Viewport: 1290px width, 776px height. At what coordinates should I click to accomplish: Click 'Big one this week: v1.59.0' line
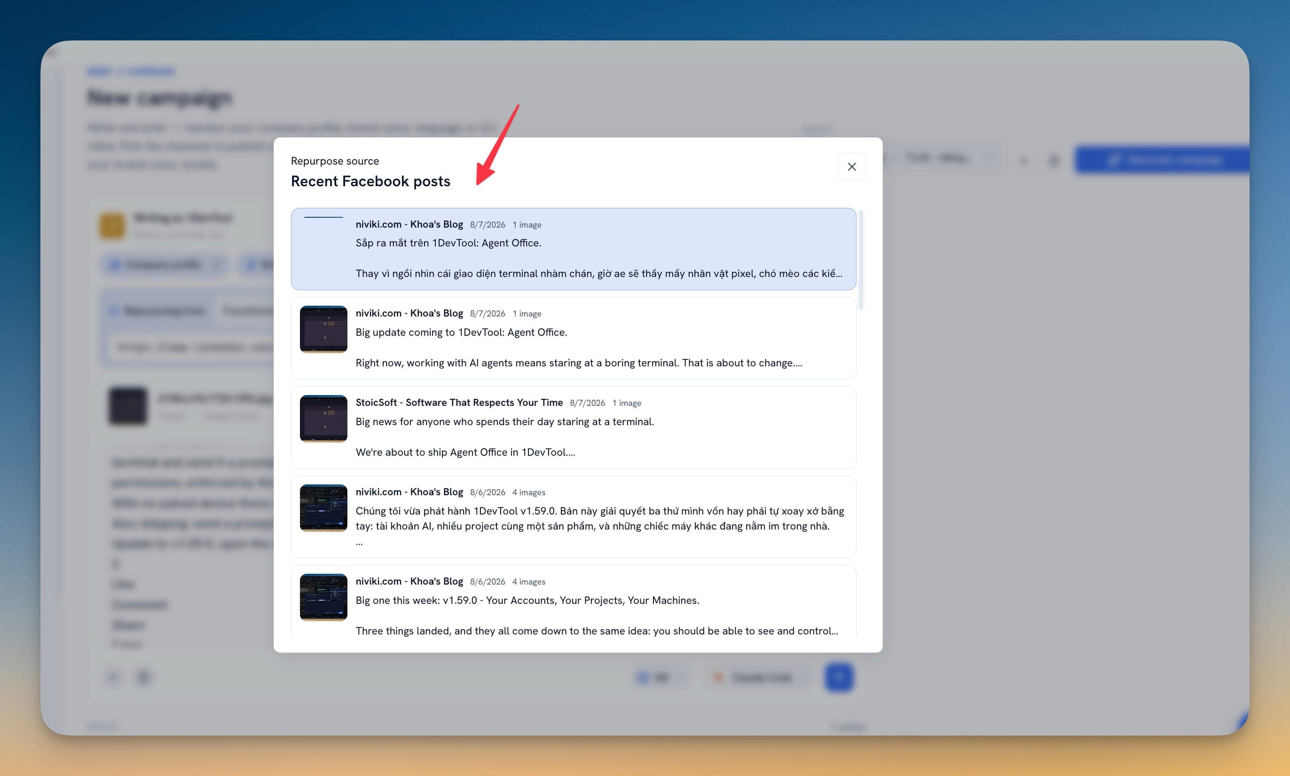click(527, 600)
